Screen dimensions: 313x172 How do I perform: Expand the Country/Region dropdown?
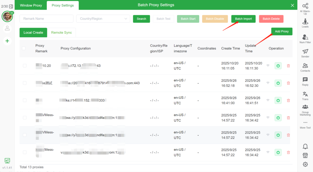pyautogui.click(x=103, y=19)
